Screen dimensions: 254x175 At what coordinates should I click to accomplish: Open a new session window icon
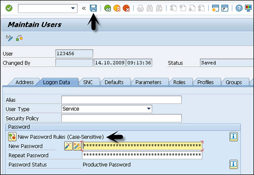(x=215, y=8)
